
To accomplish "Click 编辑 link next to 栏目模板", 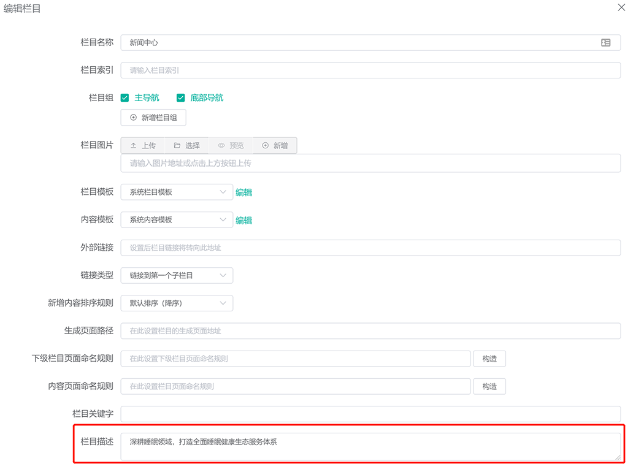I will pyautogui.click(x=243, y=192).
